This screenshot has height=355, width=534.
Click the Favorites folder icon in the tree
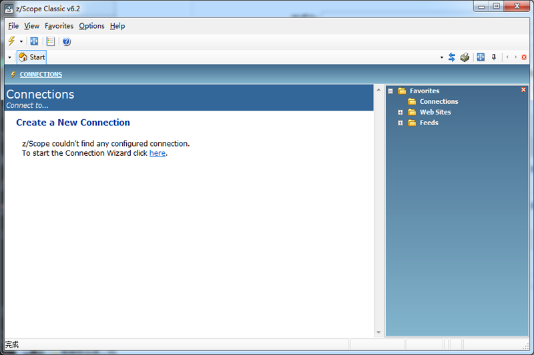403,91
